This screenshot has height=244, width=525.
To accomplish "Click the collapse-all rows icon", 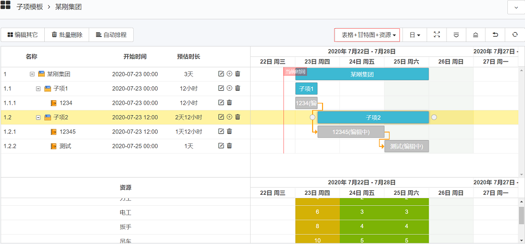I will (x=475, y=35).
